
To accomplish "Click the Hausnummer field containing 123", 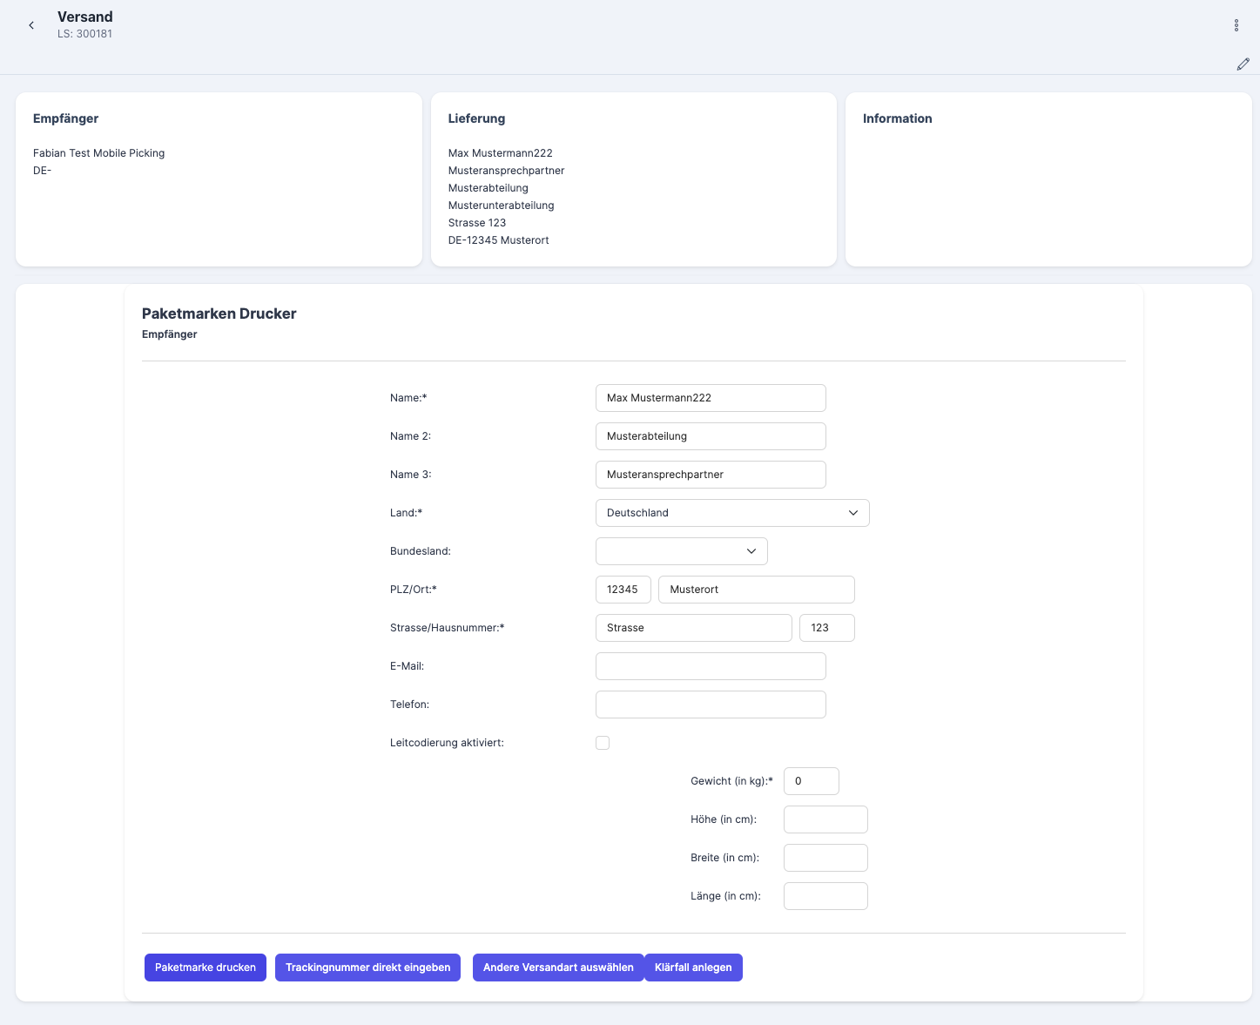I will click(826, 628).
